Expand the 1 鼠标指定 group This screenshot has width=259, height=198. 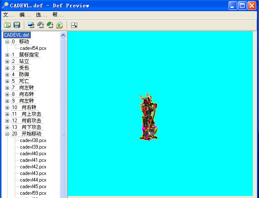(7, 55)
